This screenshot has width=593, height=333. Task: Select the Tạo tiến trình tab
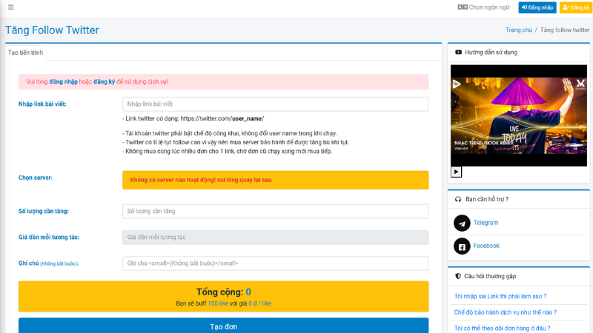click(26, 53)
